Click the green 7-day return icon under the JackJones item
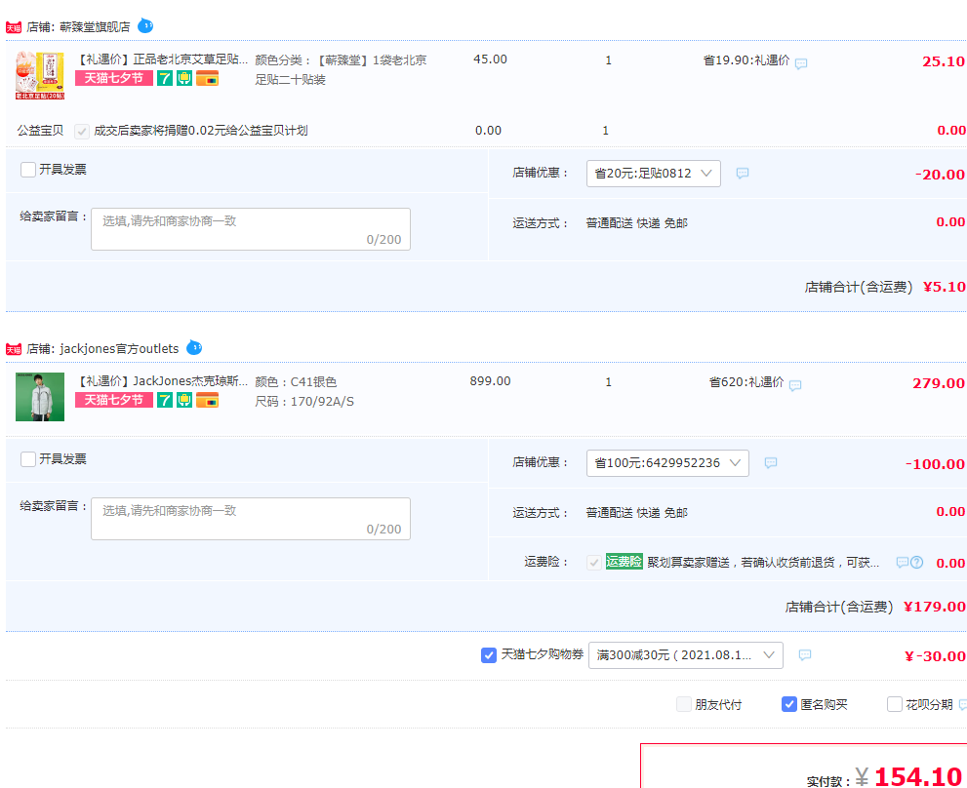The height and width of the screenshot is (788, 967). point(165,400)
